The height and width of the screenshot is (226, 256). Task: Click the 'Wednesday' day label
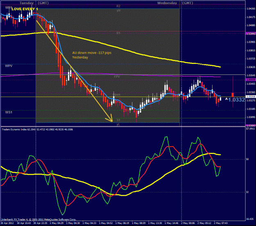167,3
